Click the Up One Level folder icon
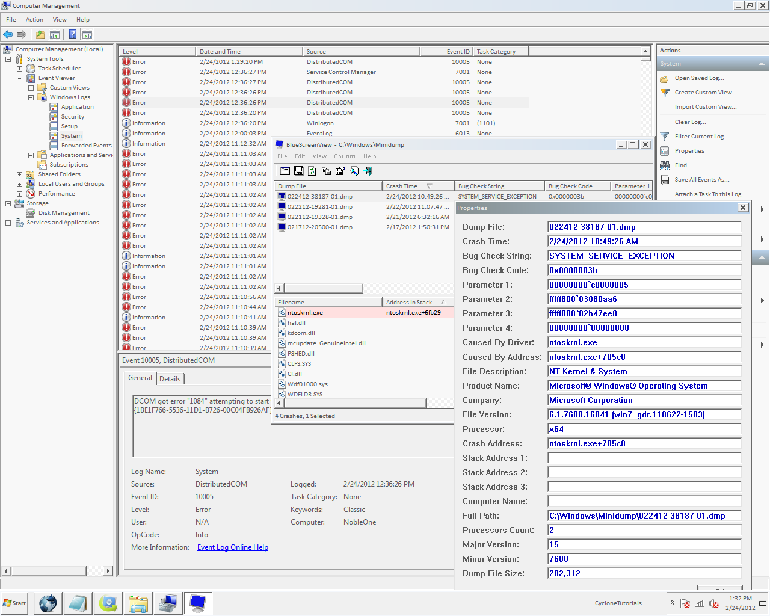 tap(40, 35)
